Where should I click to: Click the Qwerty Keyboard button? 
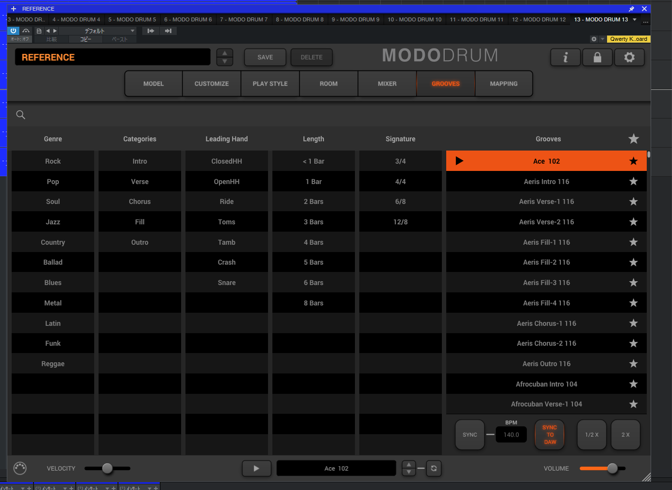tap(628, 39)
